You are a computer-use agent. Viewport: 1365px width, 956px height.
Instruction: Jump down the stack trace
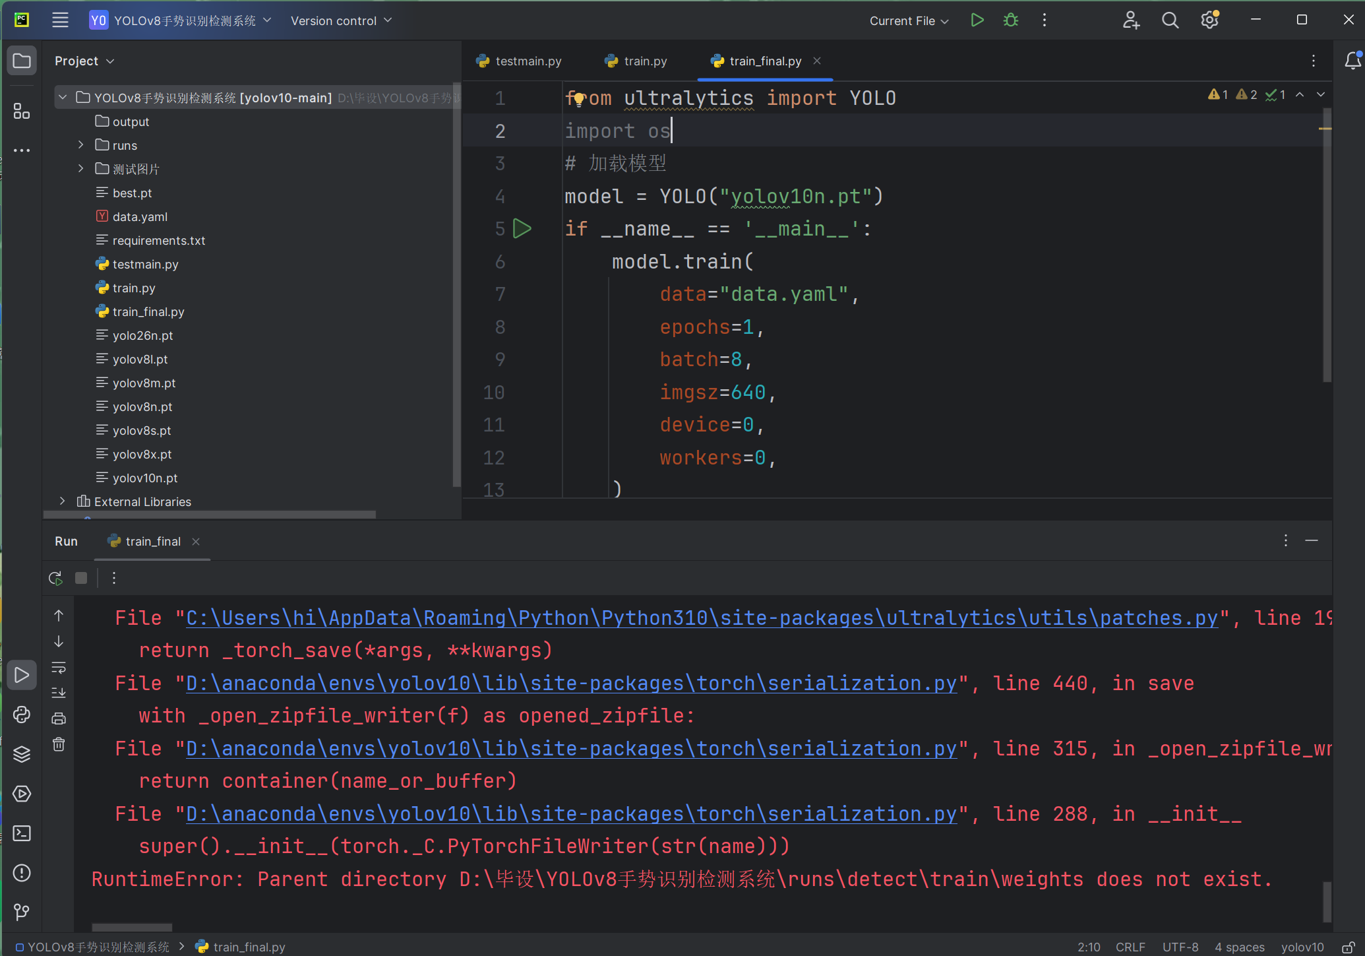pos(59,641)
